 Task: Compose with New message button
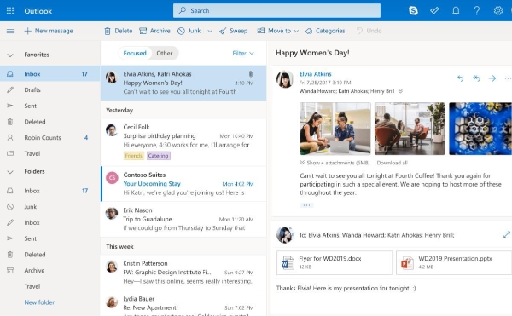(x=49, y=31)
